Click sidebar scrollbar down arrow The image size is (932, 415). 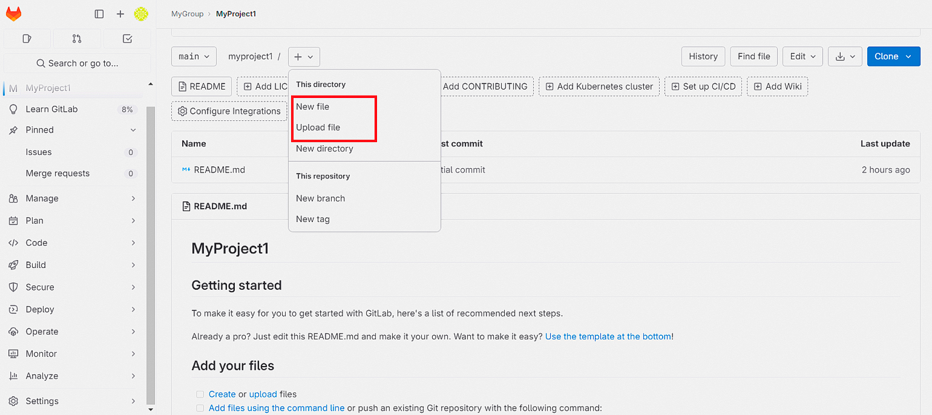pos(151,410)
